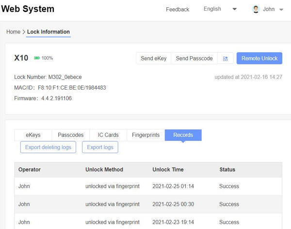Click the breadcrumb chevron after Home
Screen dimensions: 291x229
pos(24,32)
